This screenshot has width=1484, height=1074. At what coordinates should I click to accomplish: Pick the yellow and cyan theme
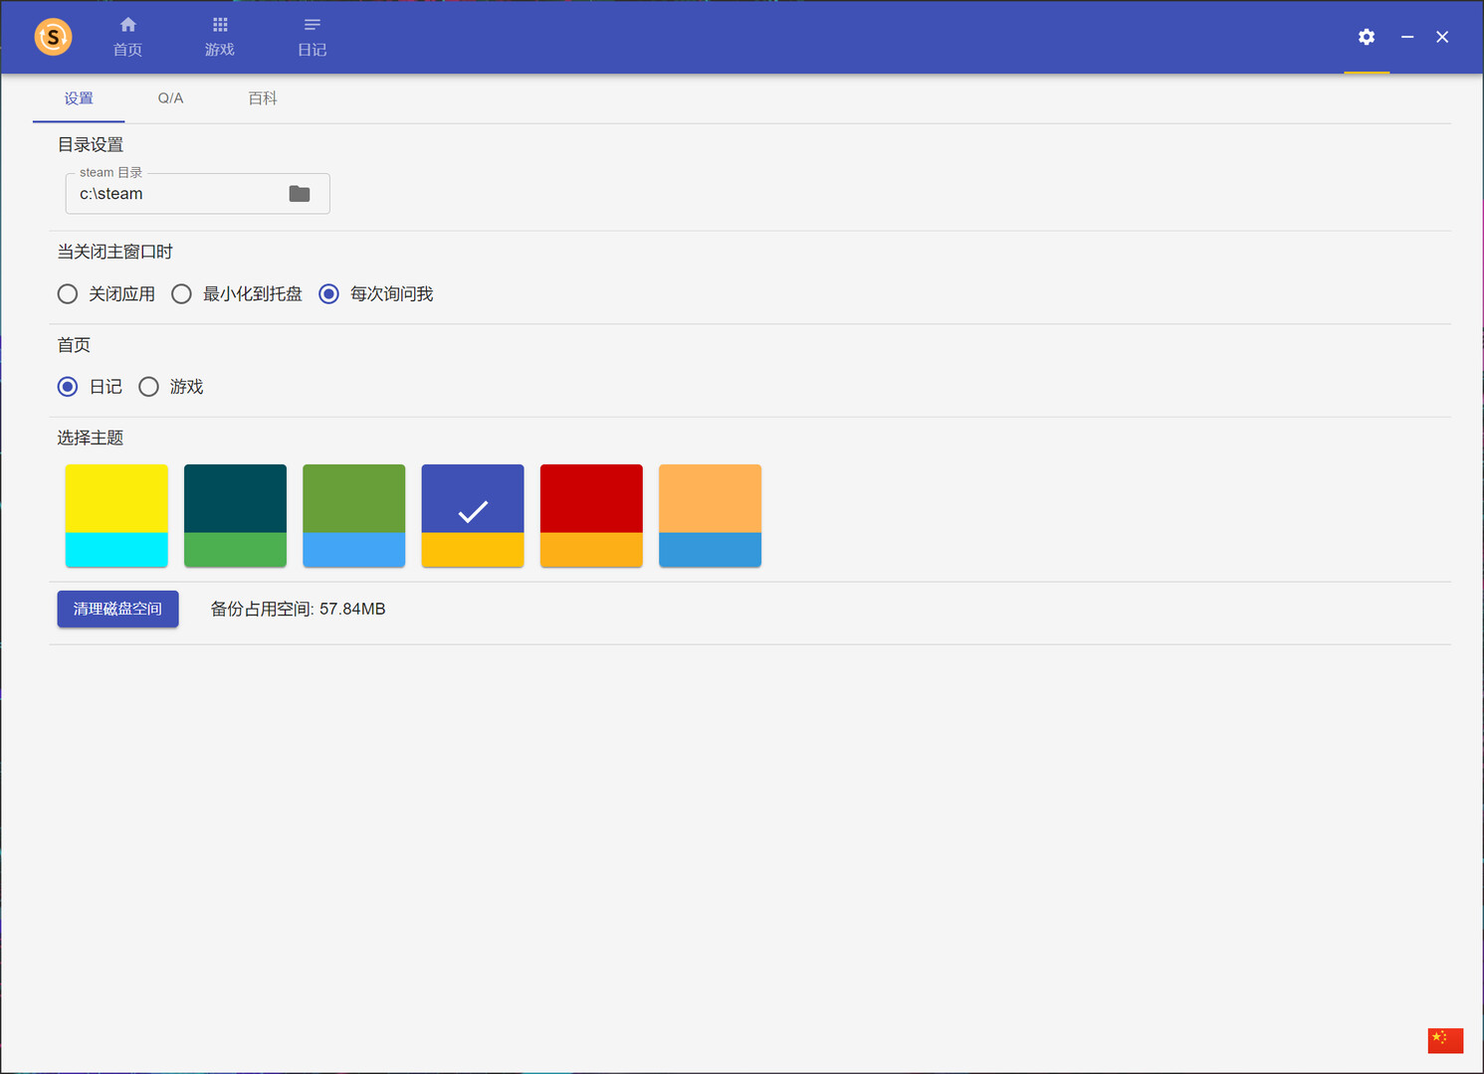pos(116,515)
